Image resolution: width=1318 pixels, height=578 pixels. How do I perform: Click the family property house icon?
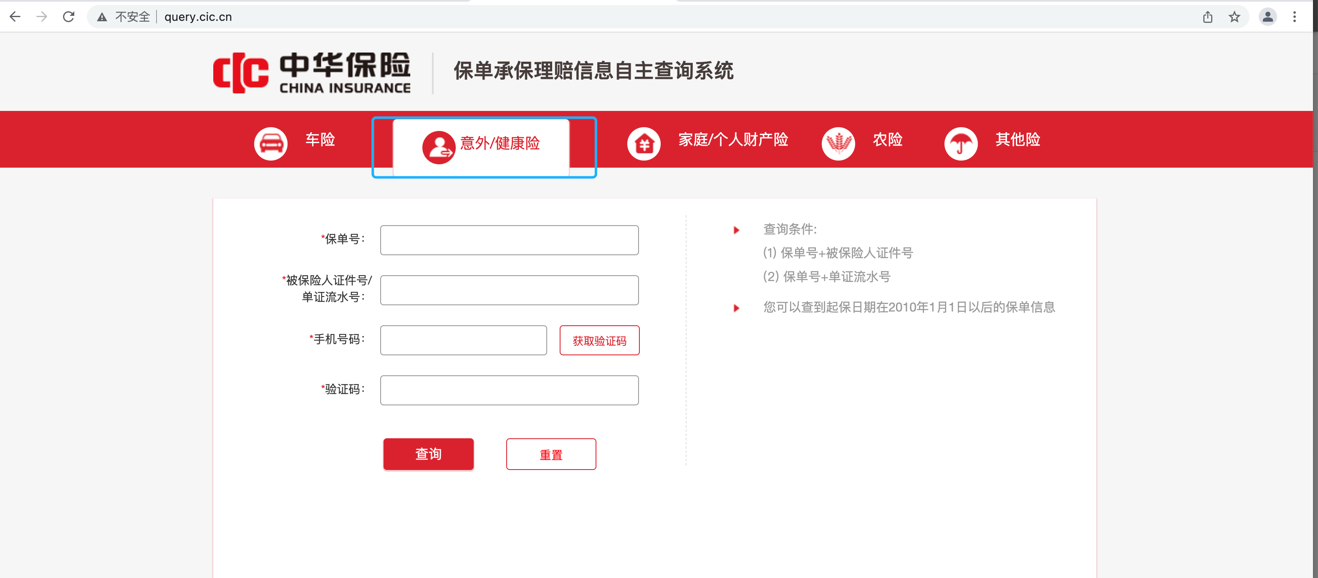click(644, 143)
